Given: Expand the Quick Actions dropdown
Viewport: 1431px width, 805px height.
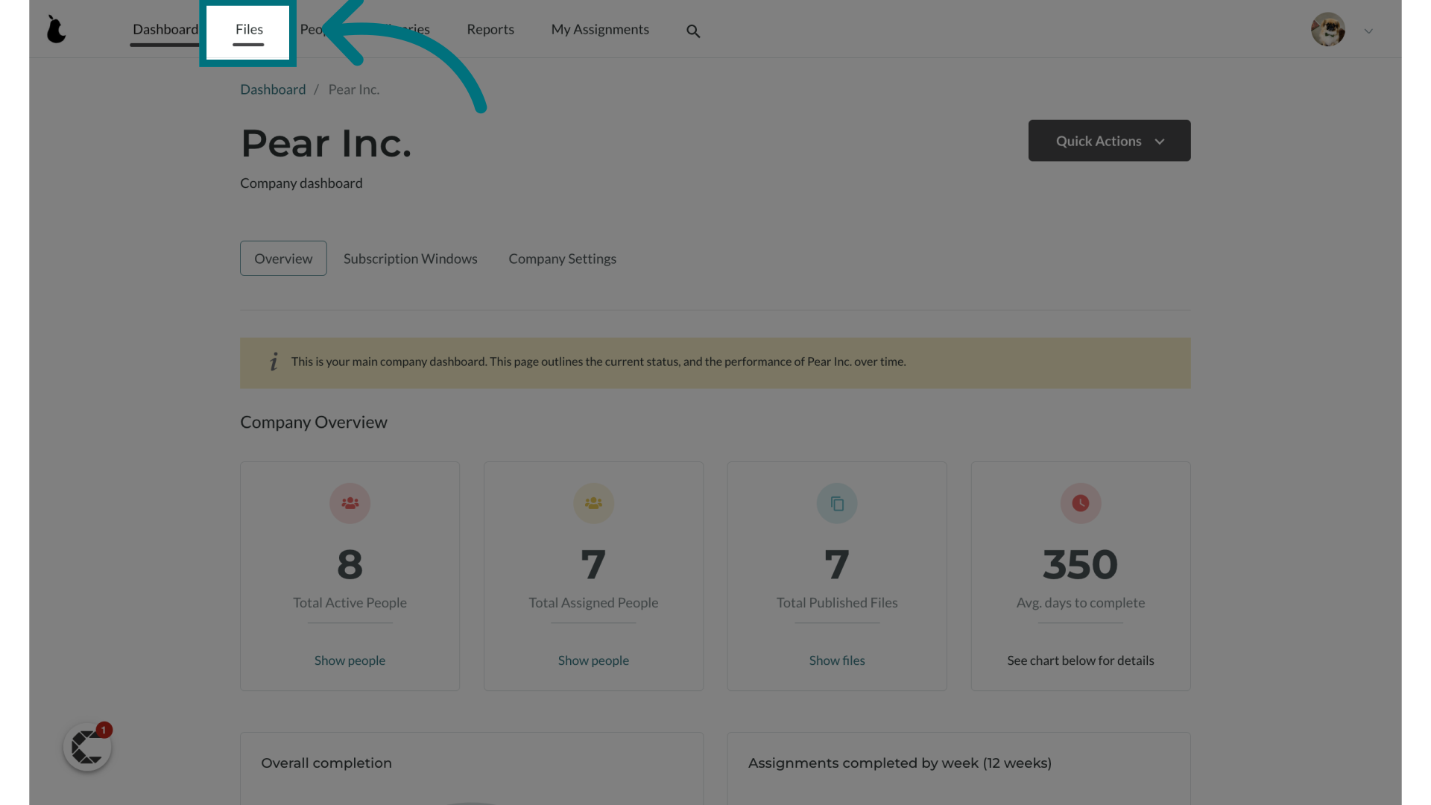Looking at the screenshot, I should point(1108,139).
